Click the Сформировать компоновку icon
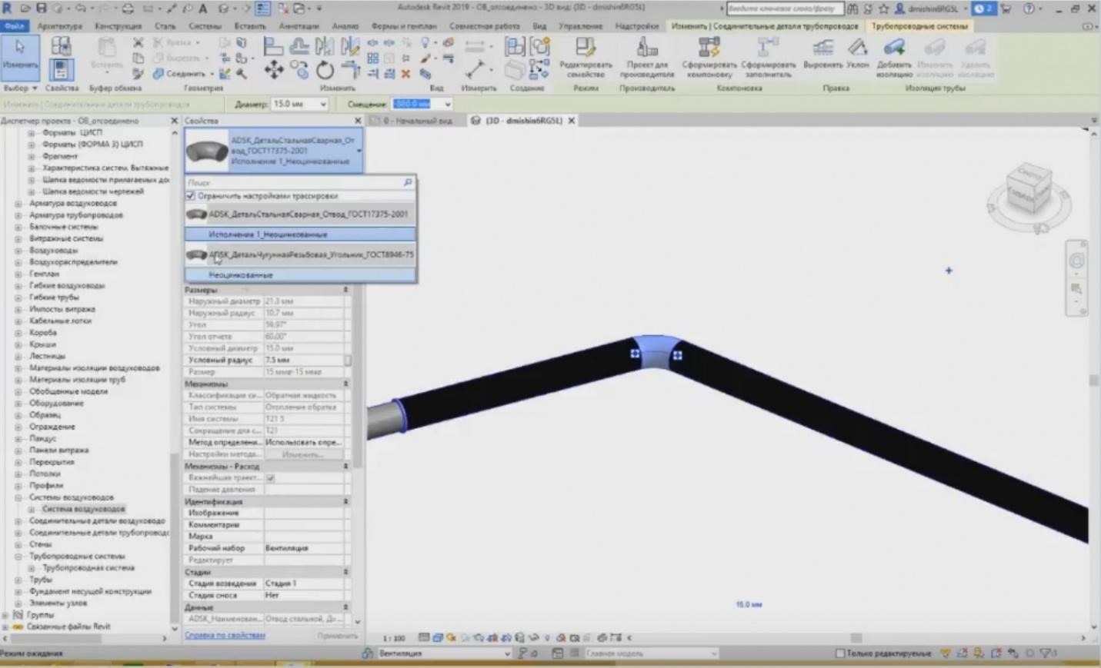 tap(709, 48)
